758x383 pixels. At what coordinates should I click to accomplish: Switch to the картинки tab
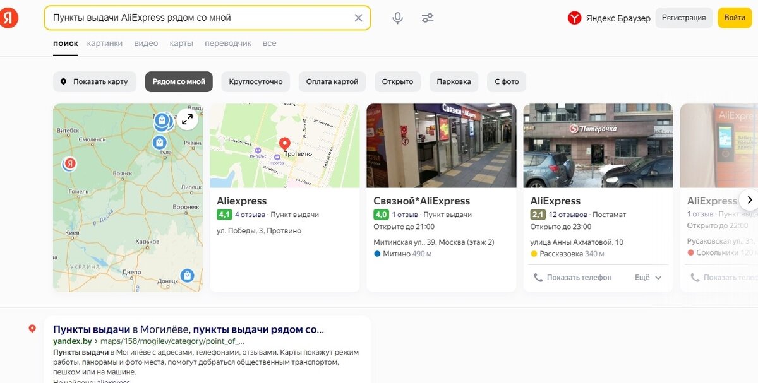[105, 43]
